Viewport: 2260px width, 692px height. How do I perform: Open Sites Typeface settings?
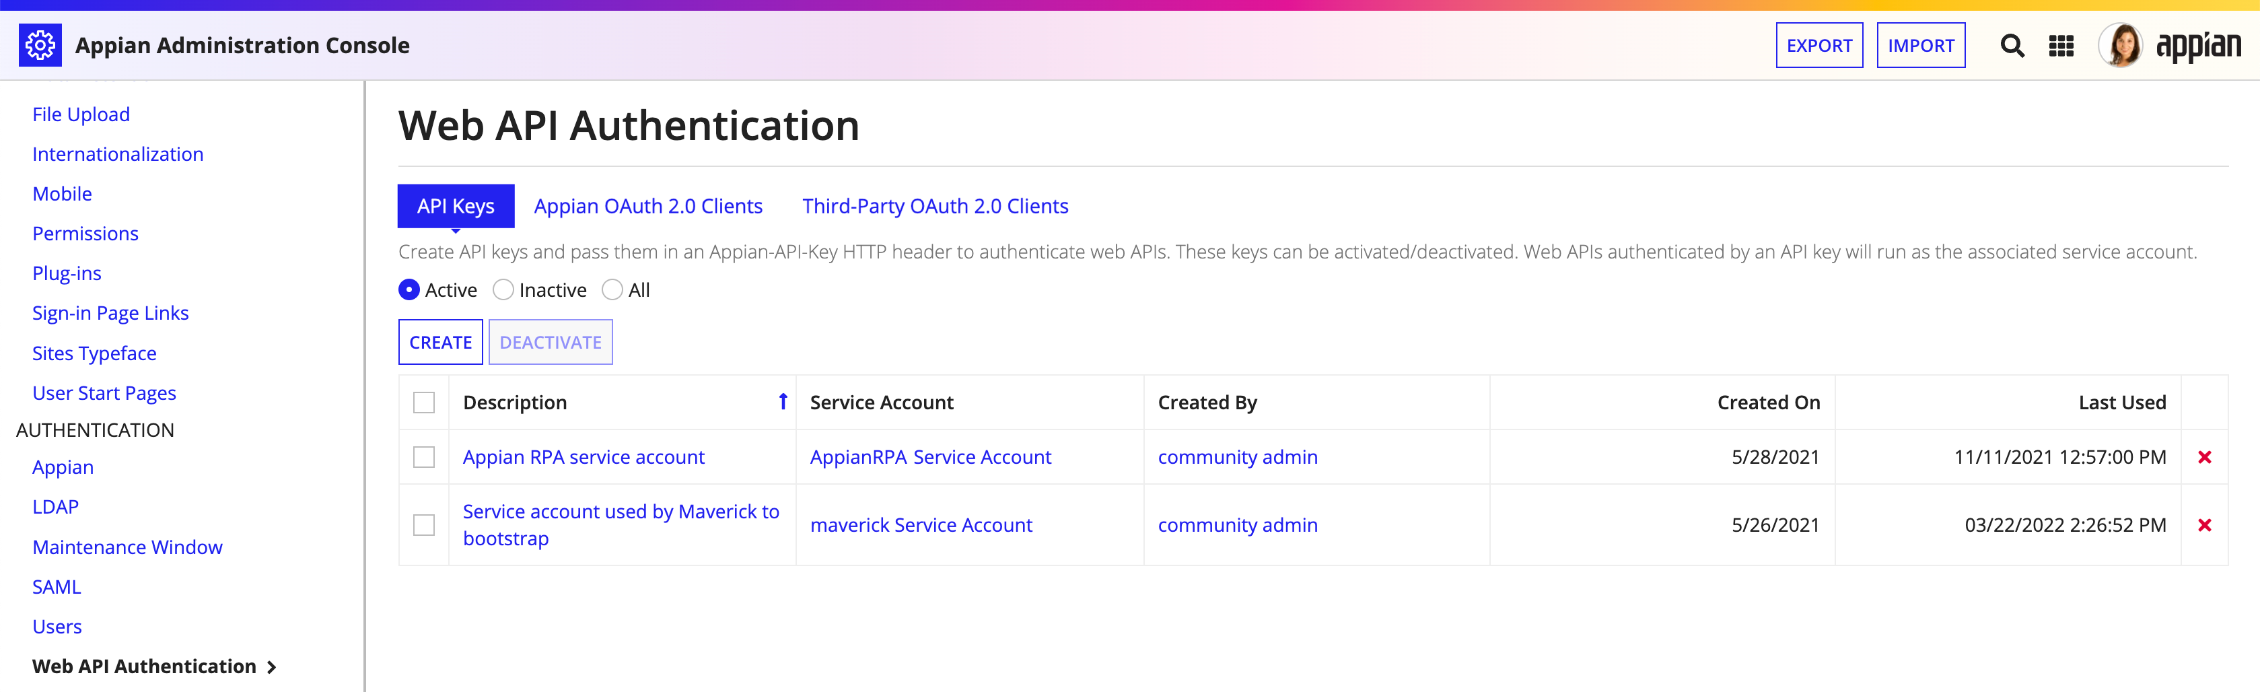coord(94,353)
